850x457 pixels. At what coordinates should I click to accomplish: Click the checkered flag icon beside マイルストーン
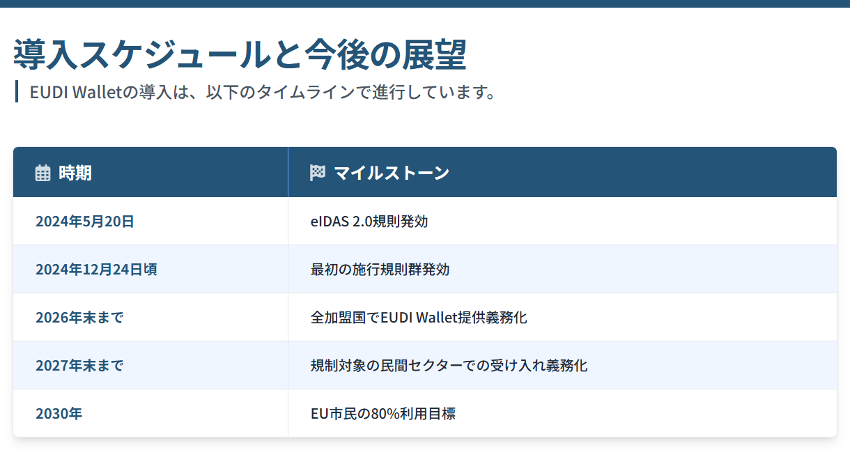(x=318, y=173)
